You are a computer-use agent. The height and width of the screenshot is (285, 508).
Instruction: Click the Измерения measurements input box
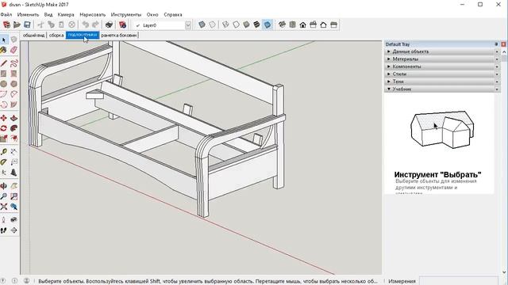(x=459, y=281)
